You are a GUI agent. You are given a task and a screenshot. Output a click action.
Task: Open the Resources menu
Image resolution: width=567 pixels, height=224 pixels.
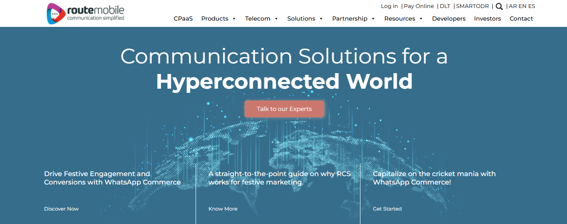(x=400, y=18)
